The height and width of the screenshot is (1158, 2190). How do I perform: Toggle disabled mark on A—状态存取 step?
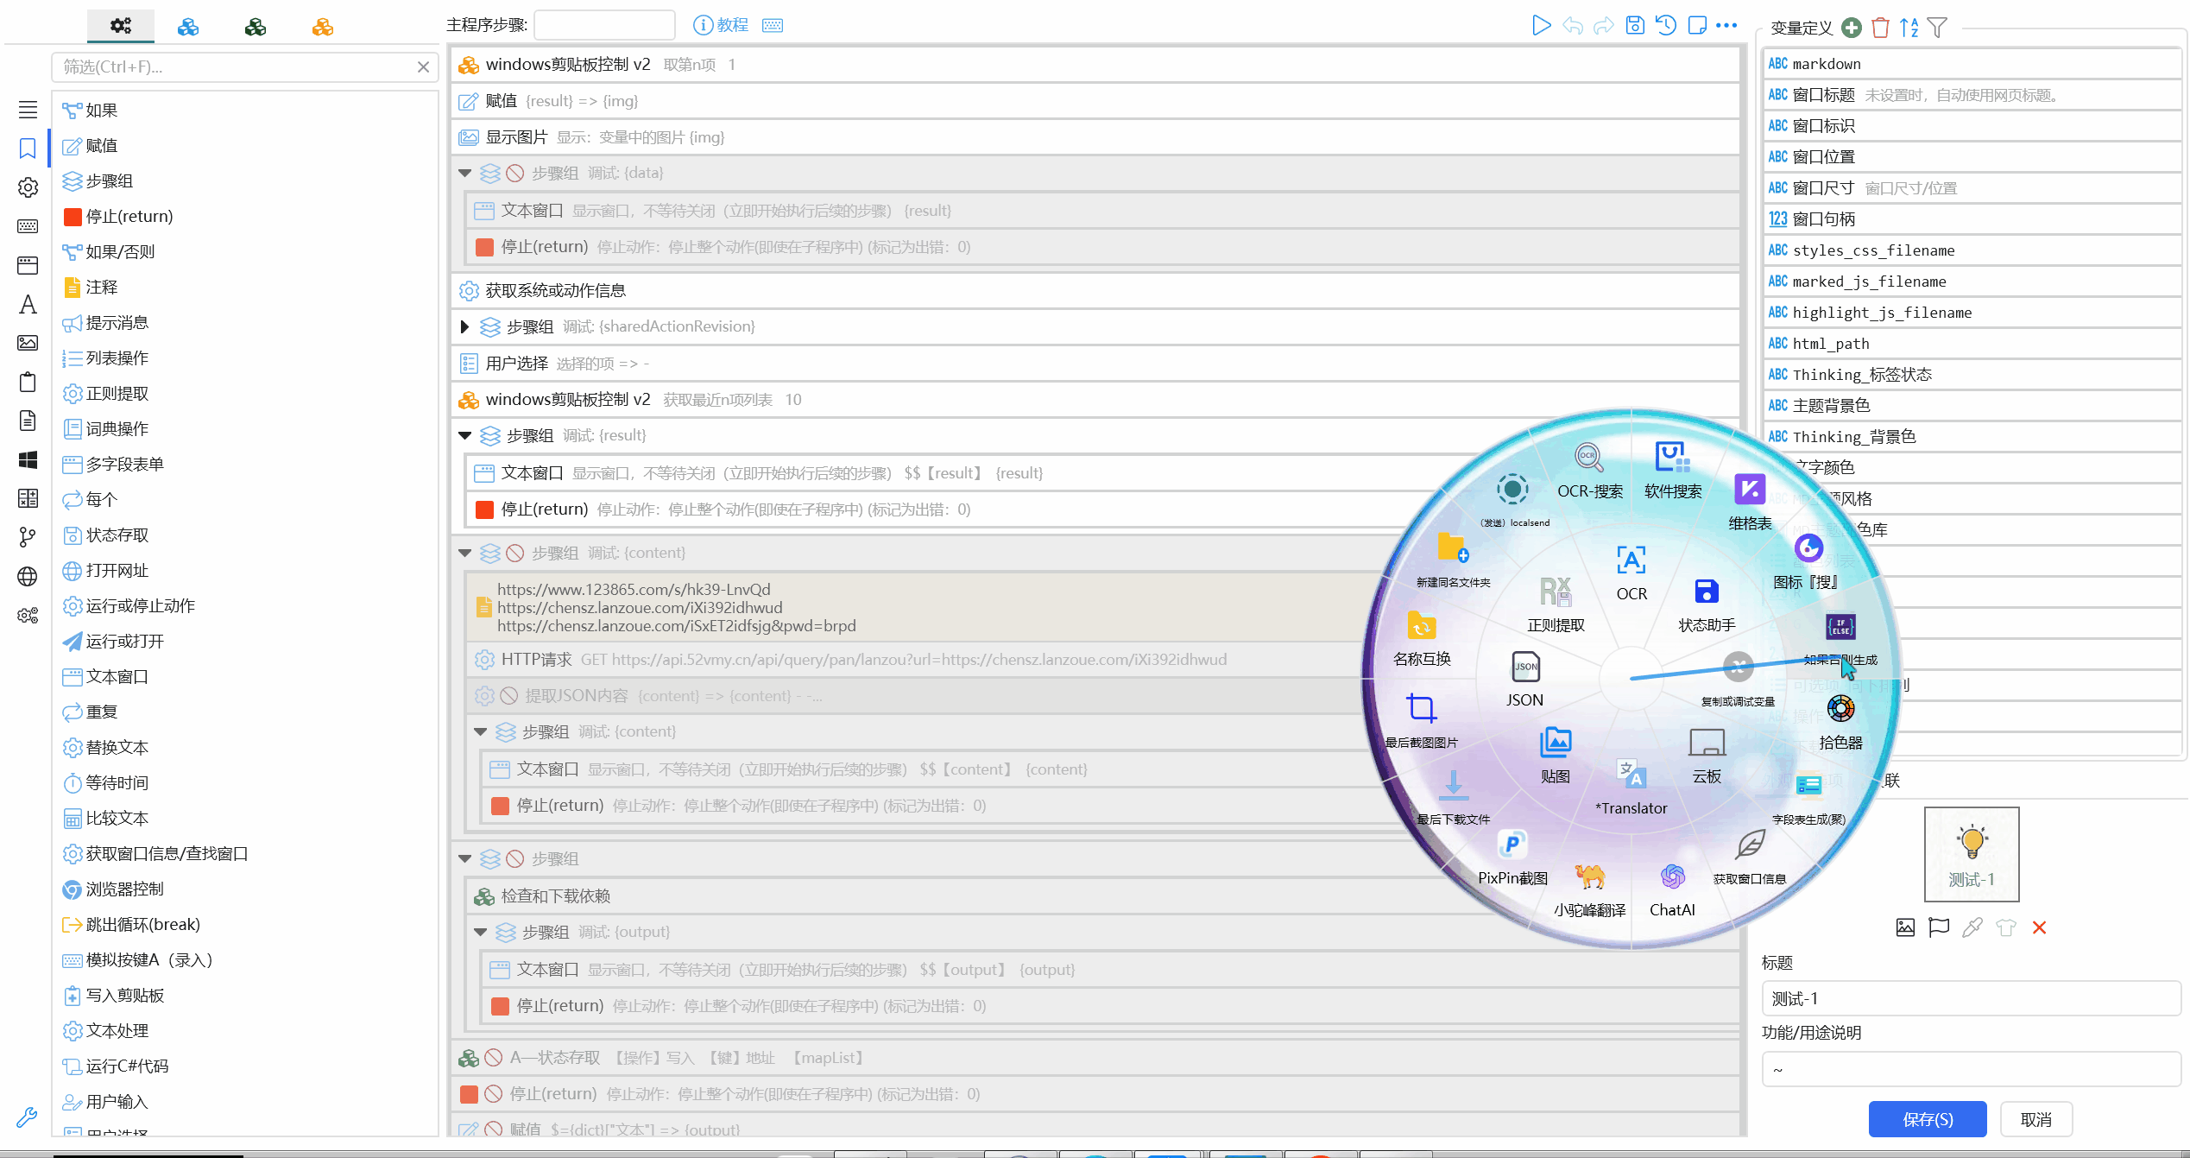494,1058
